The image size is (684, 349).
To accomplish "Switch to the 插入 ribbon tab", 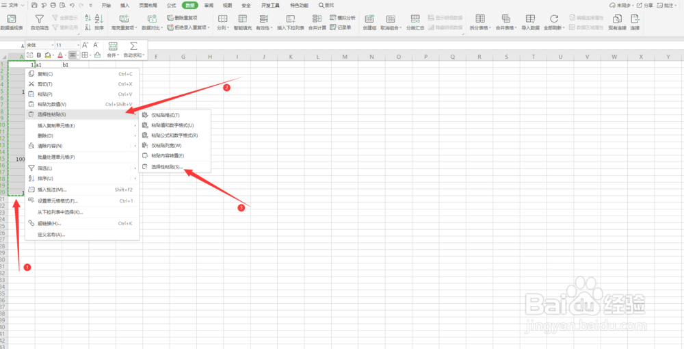I will point(125,5).
